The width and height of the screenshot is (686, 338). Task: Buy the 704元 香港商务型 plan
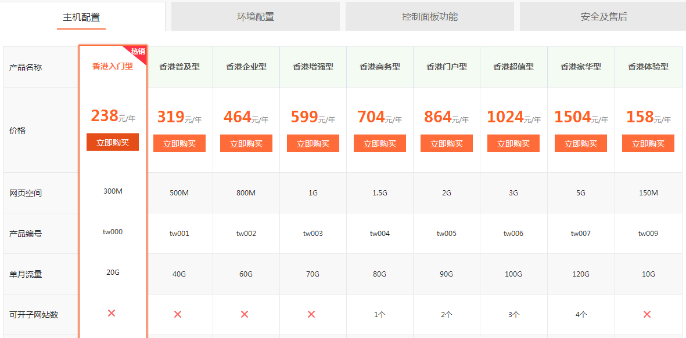[380, 144]
